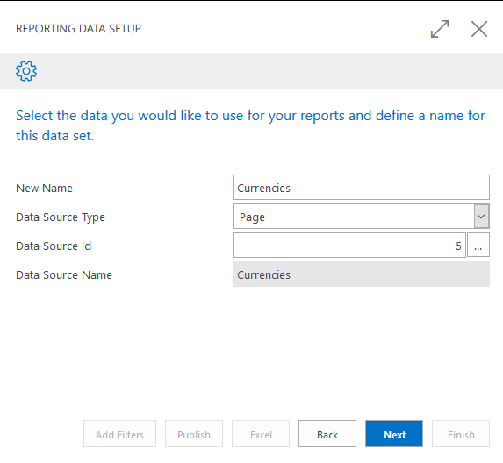Screen dimensions: 503x463
Task: Click the Data Source Type label
Action: tap(61, 217)
